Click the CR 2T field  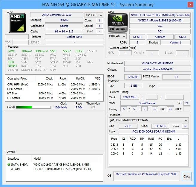(187, 103)
